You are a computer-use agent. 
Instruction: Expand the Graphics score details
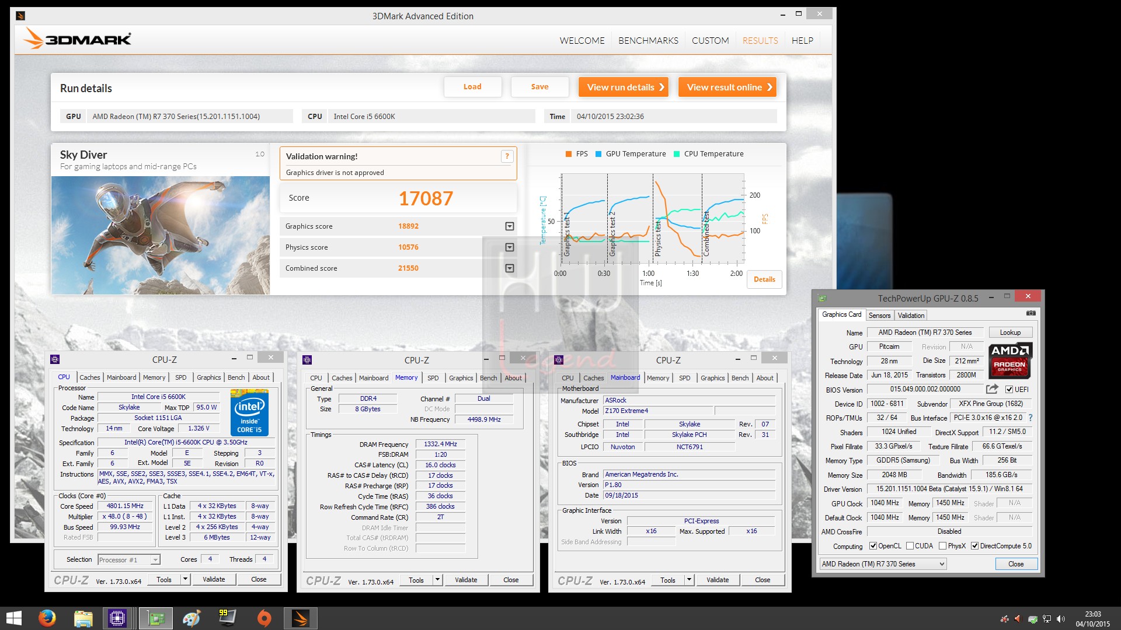coord(510,226)
